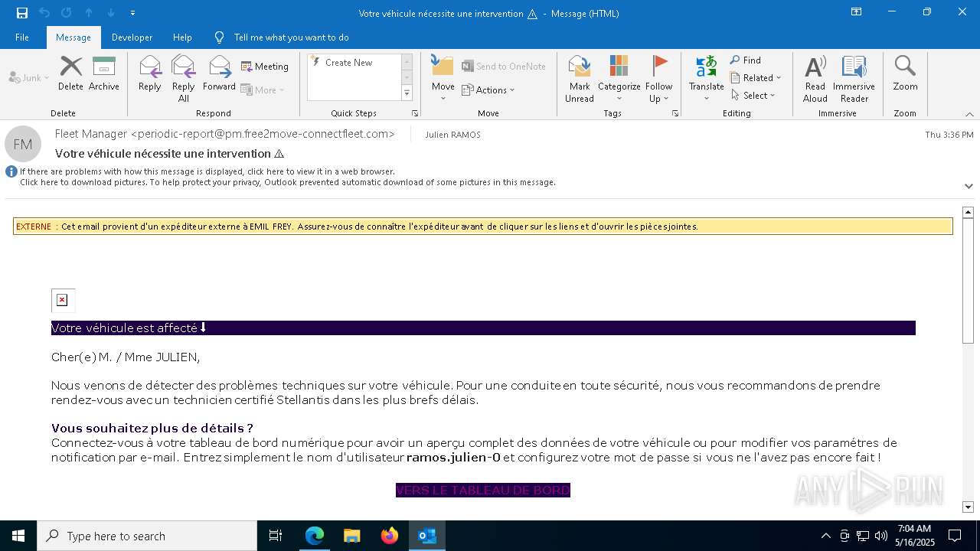Open the Windows Start menu

click(18, 536)
